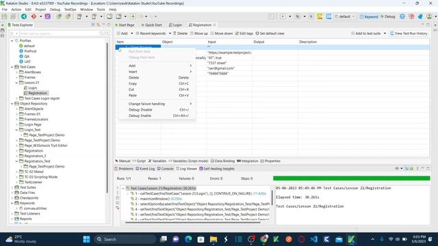
Task: Click the red gift box toolbar icon
Action: click(x=411, y=16)
